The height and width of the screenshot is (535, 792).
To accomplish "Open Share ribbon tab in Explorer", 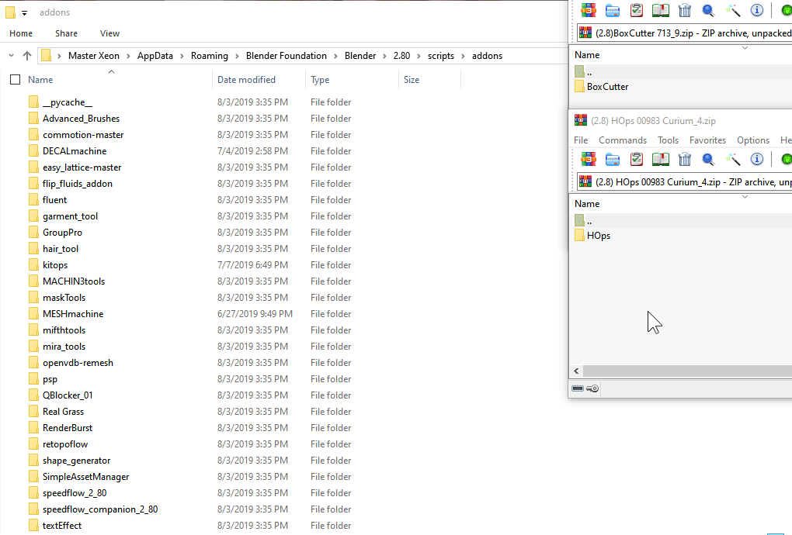I will click(66, 33).
